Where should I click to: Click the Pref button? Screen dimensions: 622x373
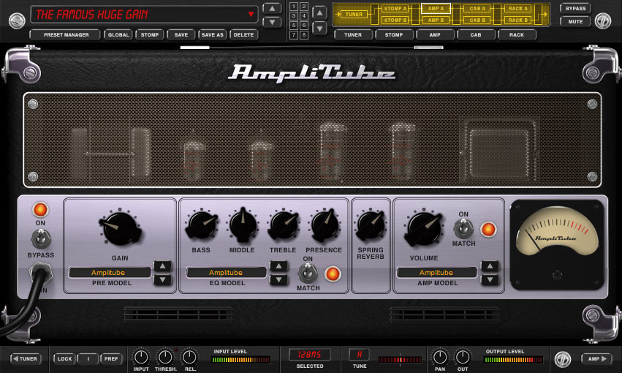(111, 358)
